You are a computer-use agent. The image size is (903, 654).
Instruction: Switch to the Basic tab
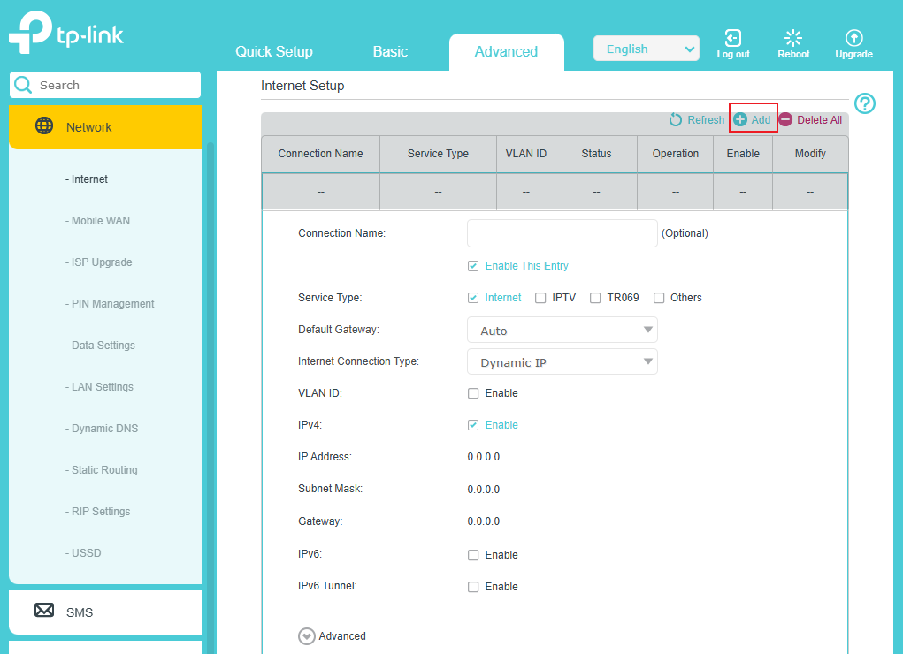(x=390, y=51)
